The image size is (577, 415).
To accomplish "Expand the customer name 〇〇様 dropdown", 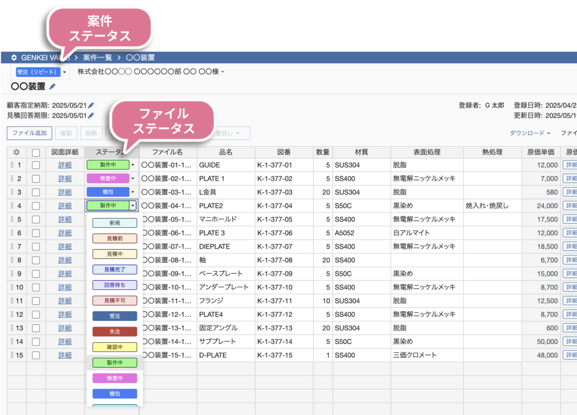I will (x=223, y=72).
